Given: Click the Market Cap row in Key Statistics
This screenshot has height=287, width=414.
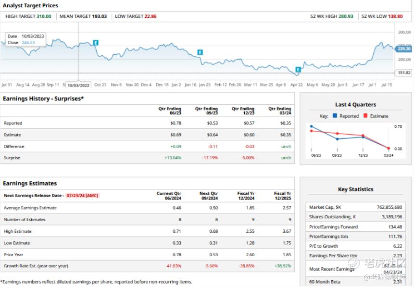Looking at the screenshot, I should (355, 207).
